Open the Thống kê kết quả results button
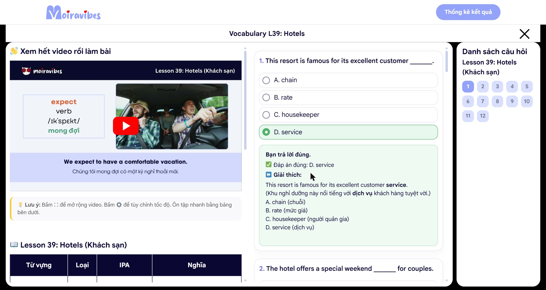Viewport: 546px width, 290px height. [468, 12]
